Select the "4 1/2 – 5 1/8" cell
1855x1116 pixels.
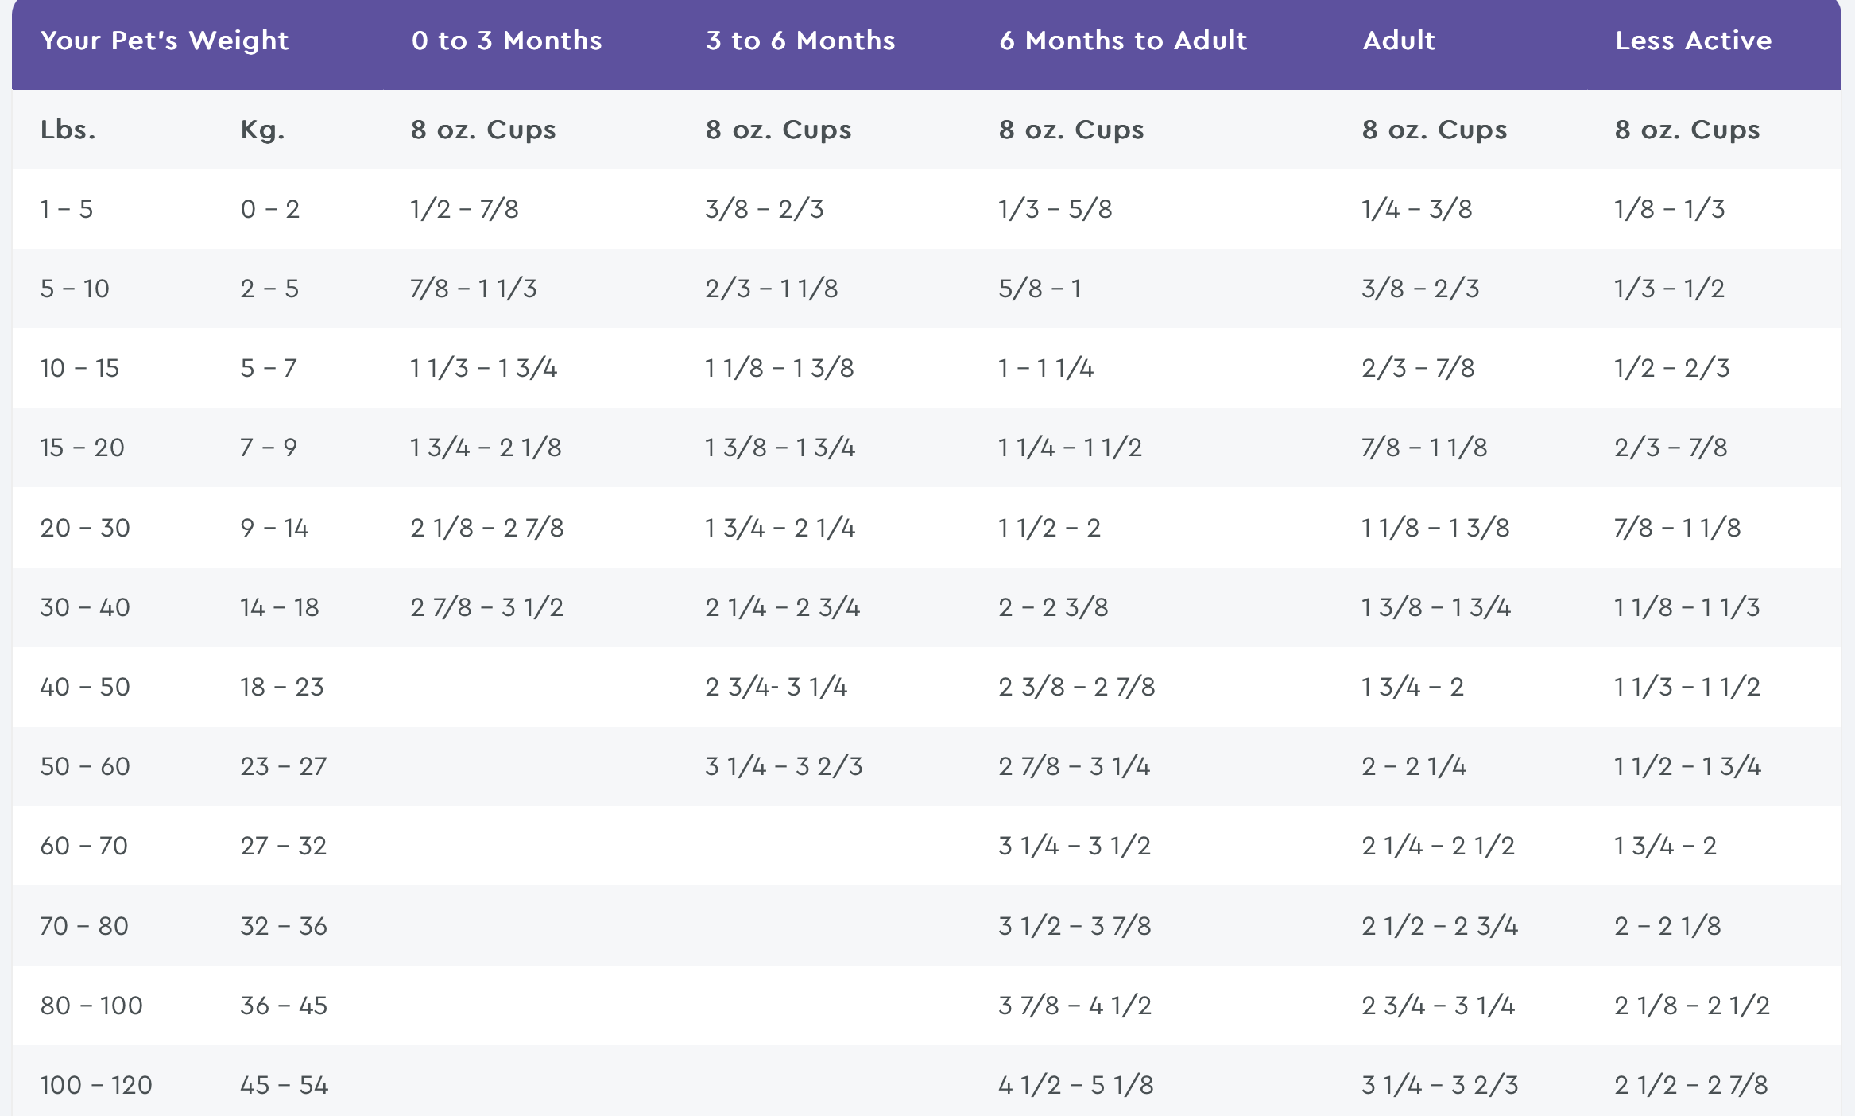(1075, 1085)
